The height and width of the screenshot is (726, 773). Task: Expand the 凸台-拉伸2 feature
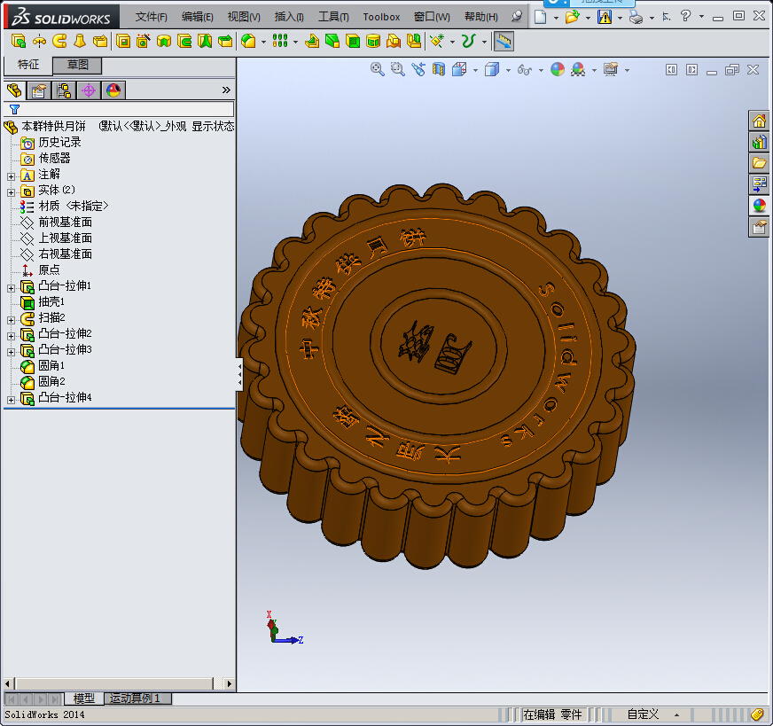11,336
